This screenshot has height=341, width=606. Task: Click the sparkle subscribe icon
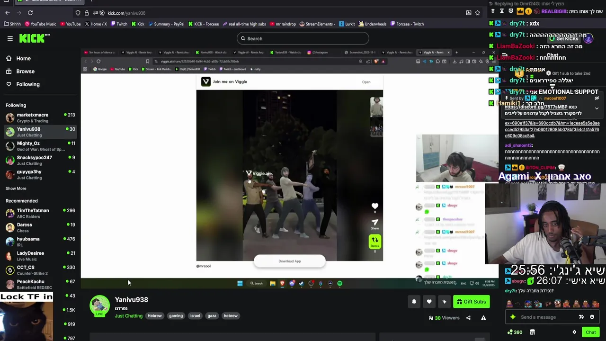click(x=444, y=302)
